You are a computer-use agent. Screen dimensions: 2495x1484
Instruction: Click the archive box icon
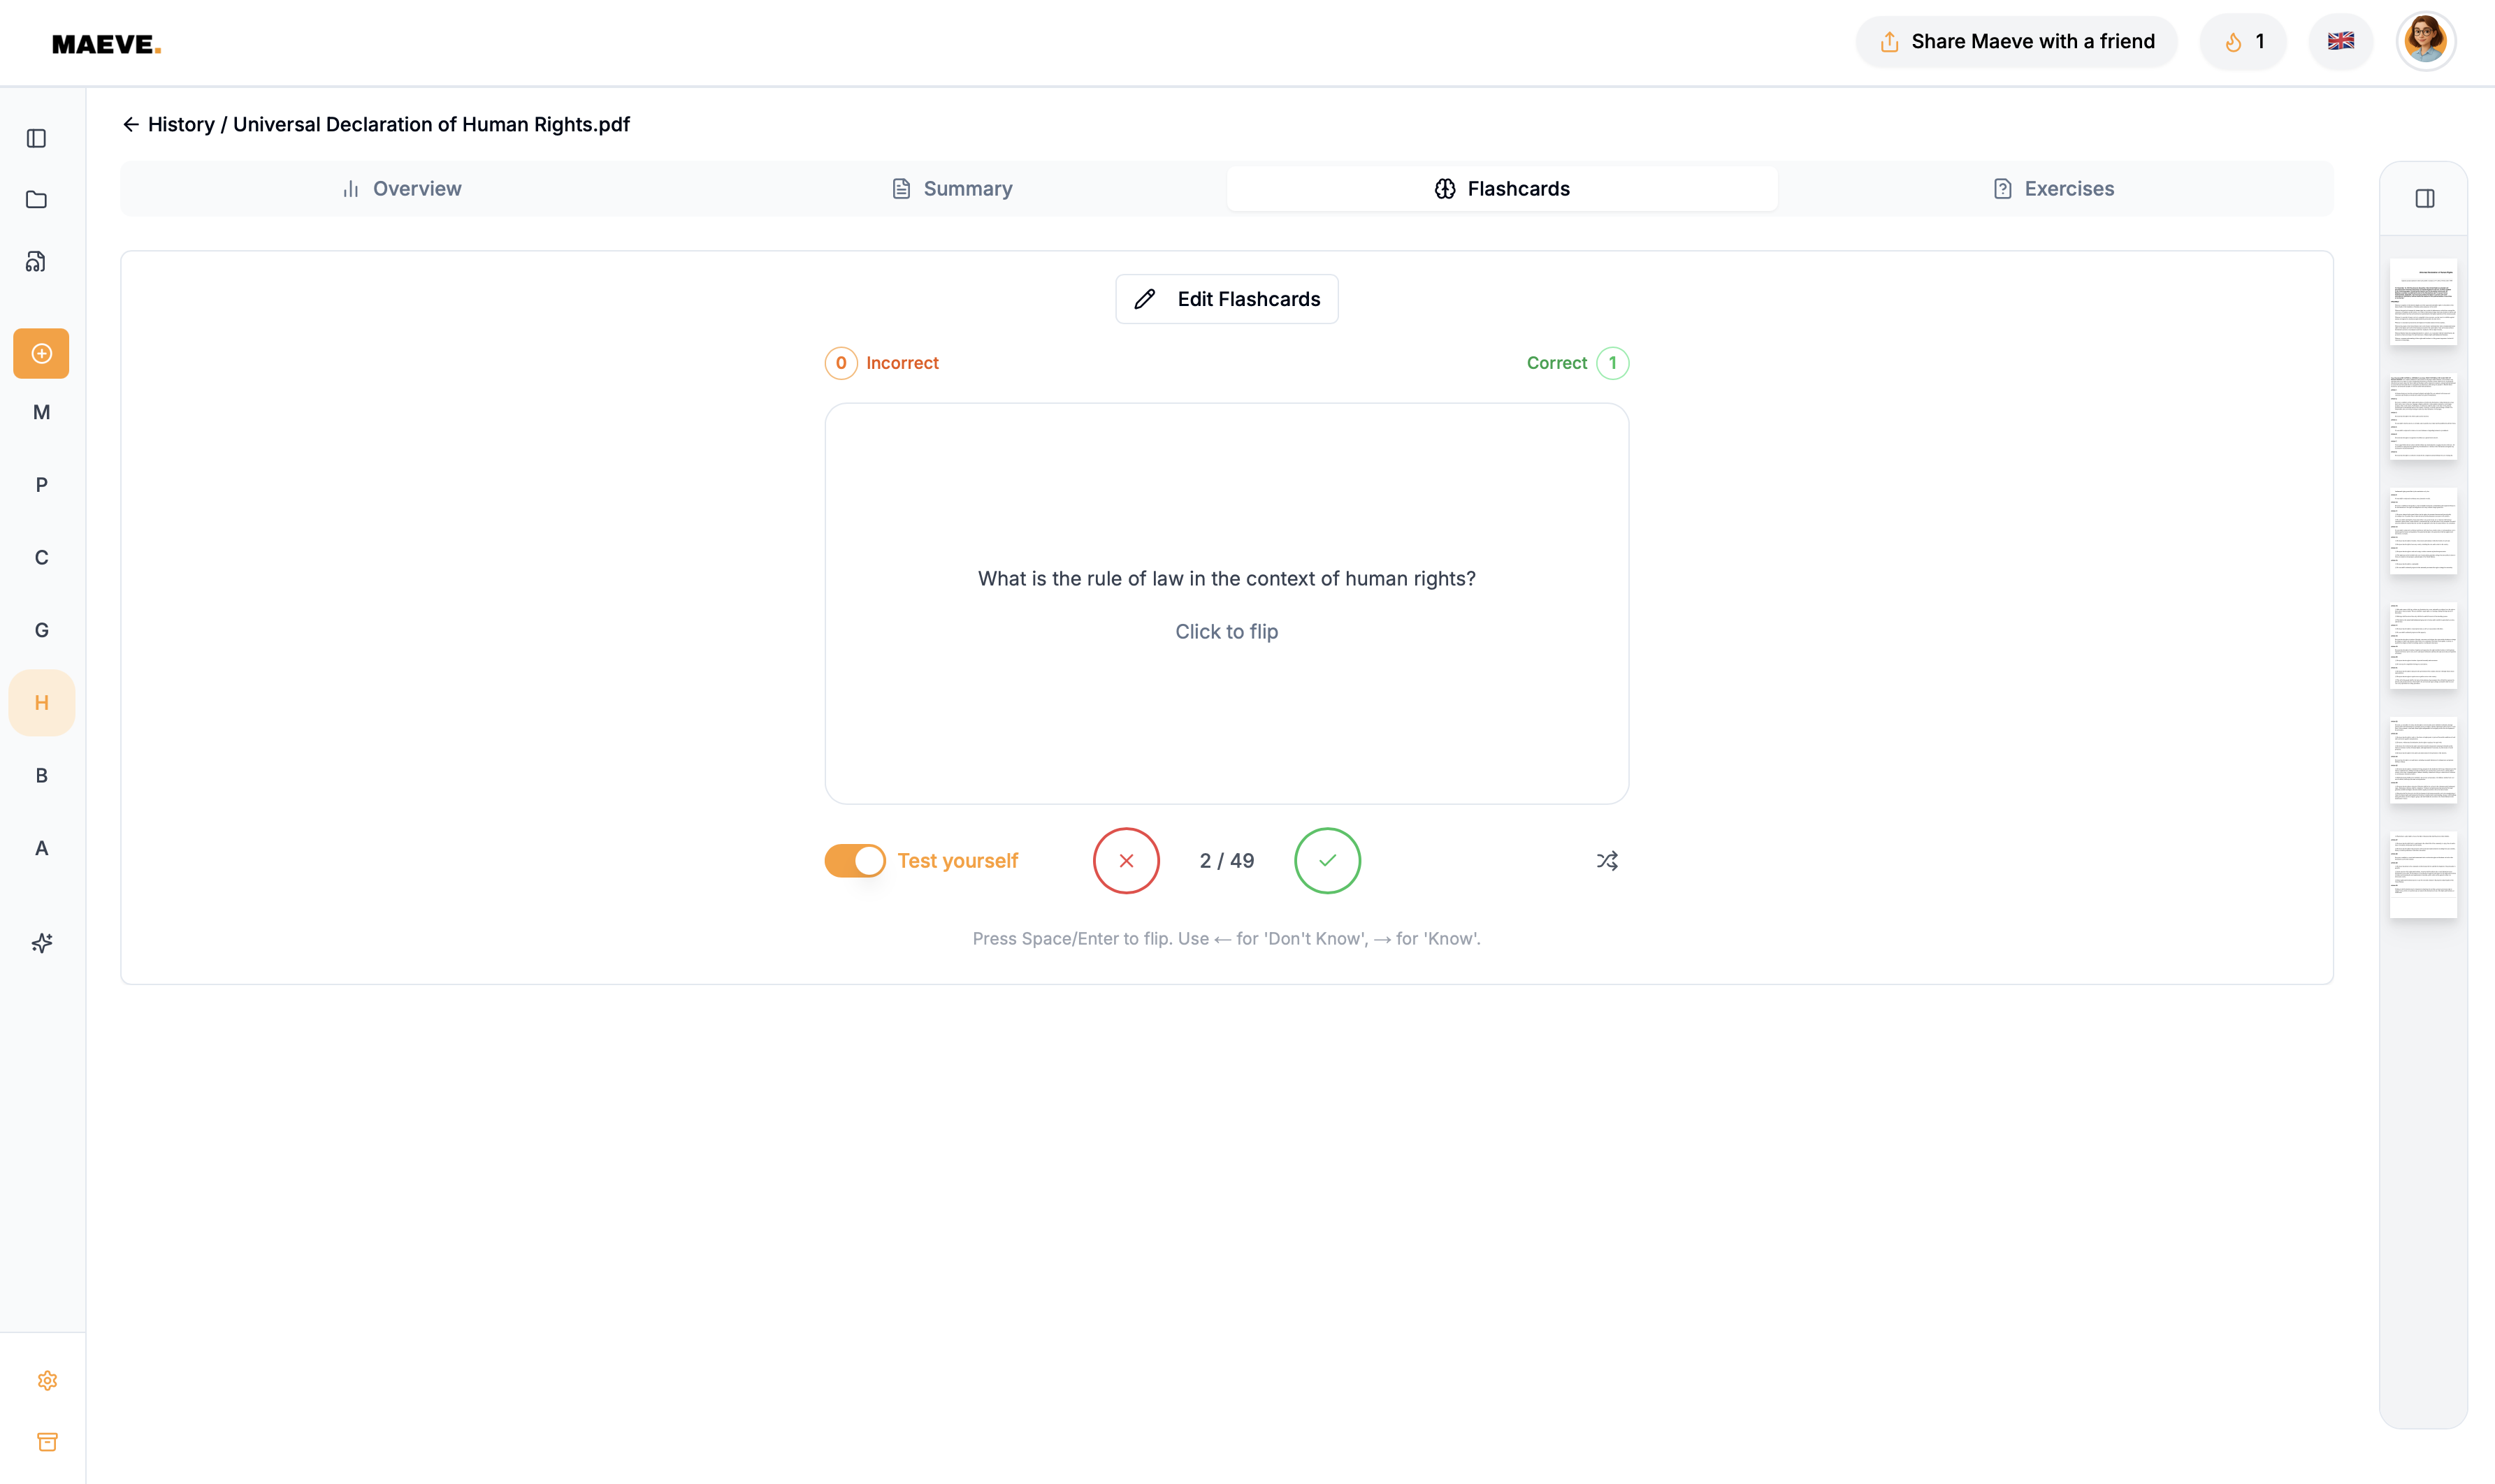[x=47, y=1441]
